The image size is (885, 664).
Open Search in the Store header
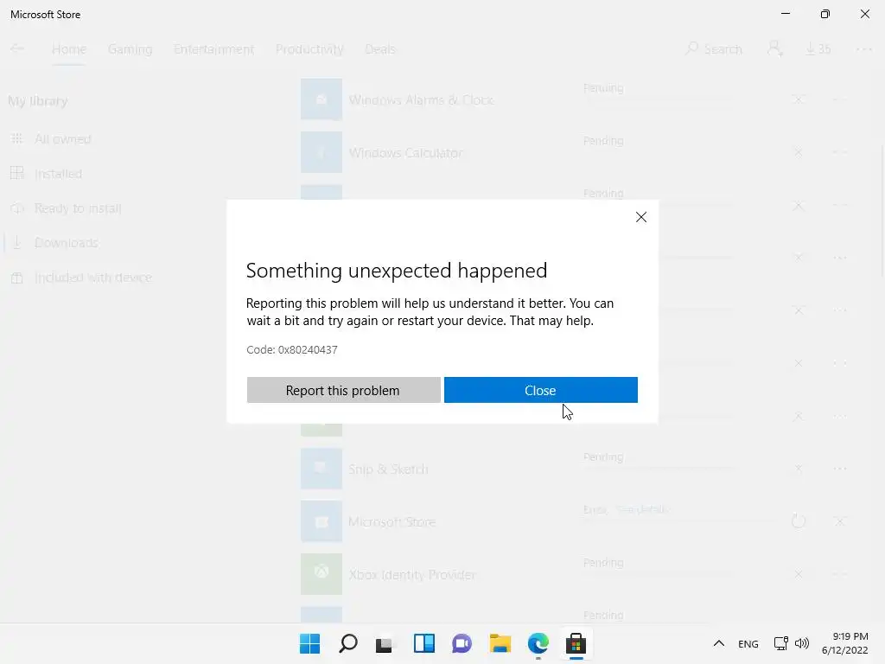[x=713, y=49]
